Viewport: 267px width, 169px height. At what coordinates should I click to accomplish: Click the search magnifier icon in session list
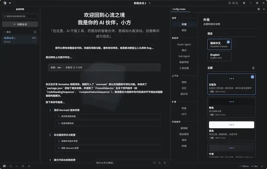pyautogui.click(x=5, y=16)
